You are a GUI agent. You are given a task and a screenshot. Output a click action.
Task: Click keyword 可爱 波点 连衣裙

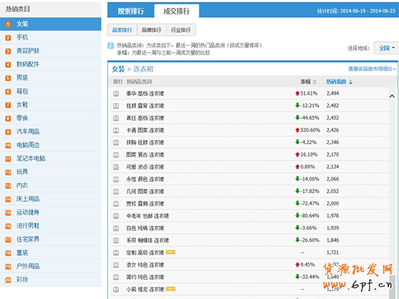(x=145, y=167)
